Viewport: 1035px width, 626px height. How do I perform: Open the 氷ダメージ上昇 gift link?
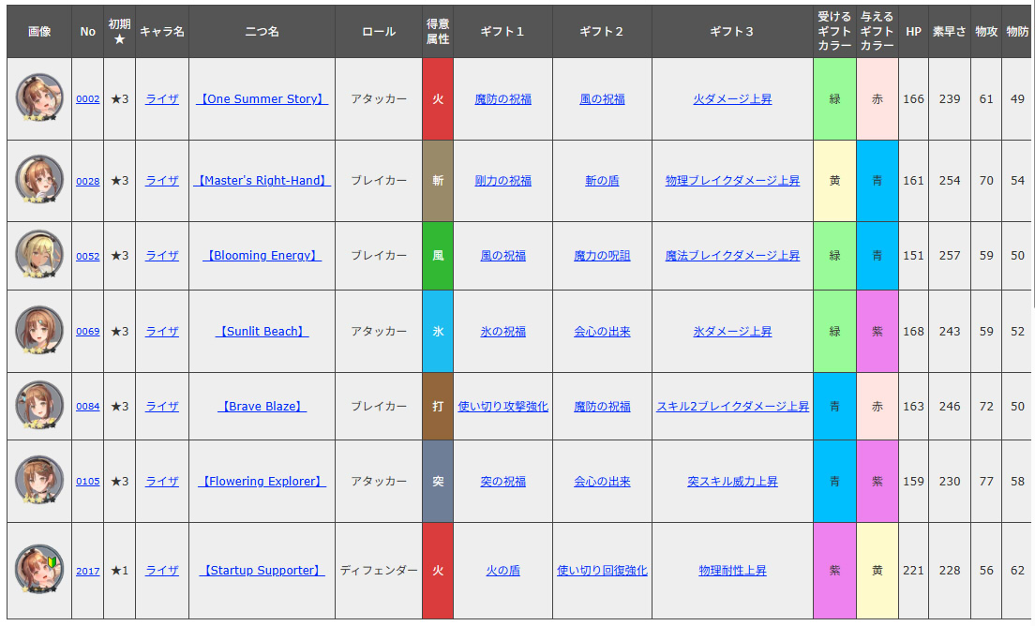click(x=732, y=331)
